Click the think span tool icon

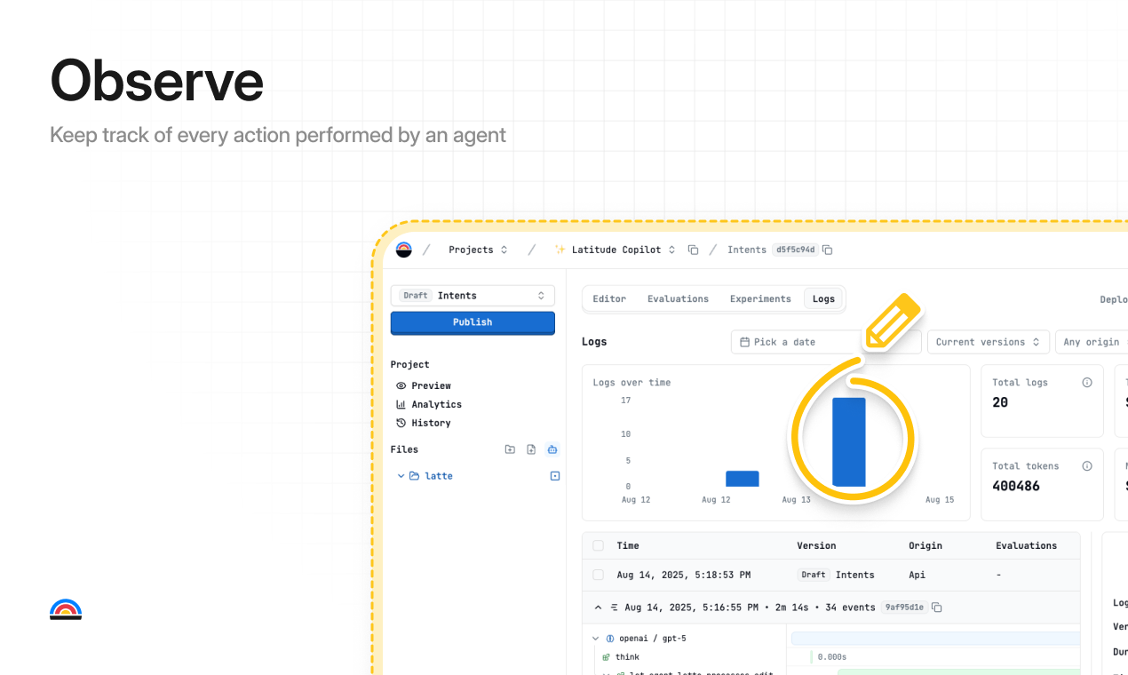606,657
